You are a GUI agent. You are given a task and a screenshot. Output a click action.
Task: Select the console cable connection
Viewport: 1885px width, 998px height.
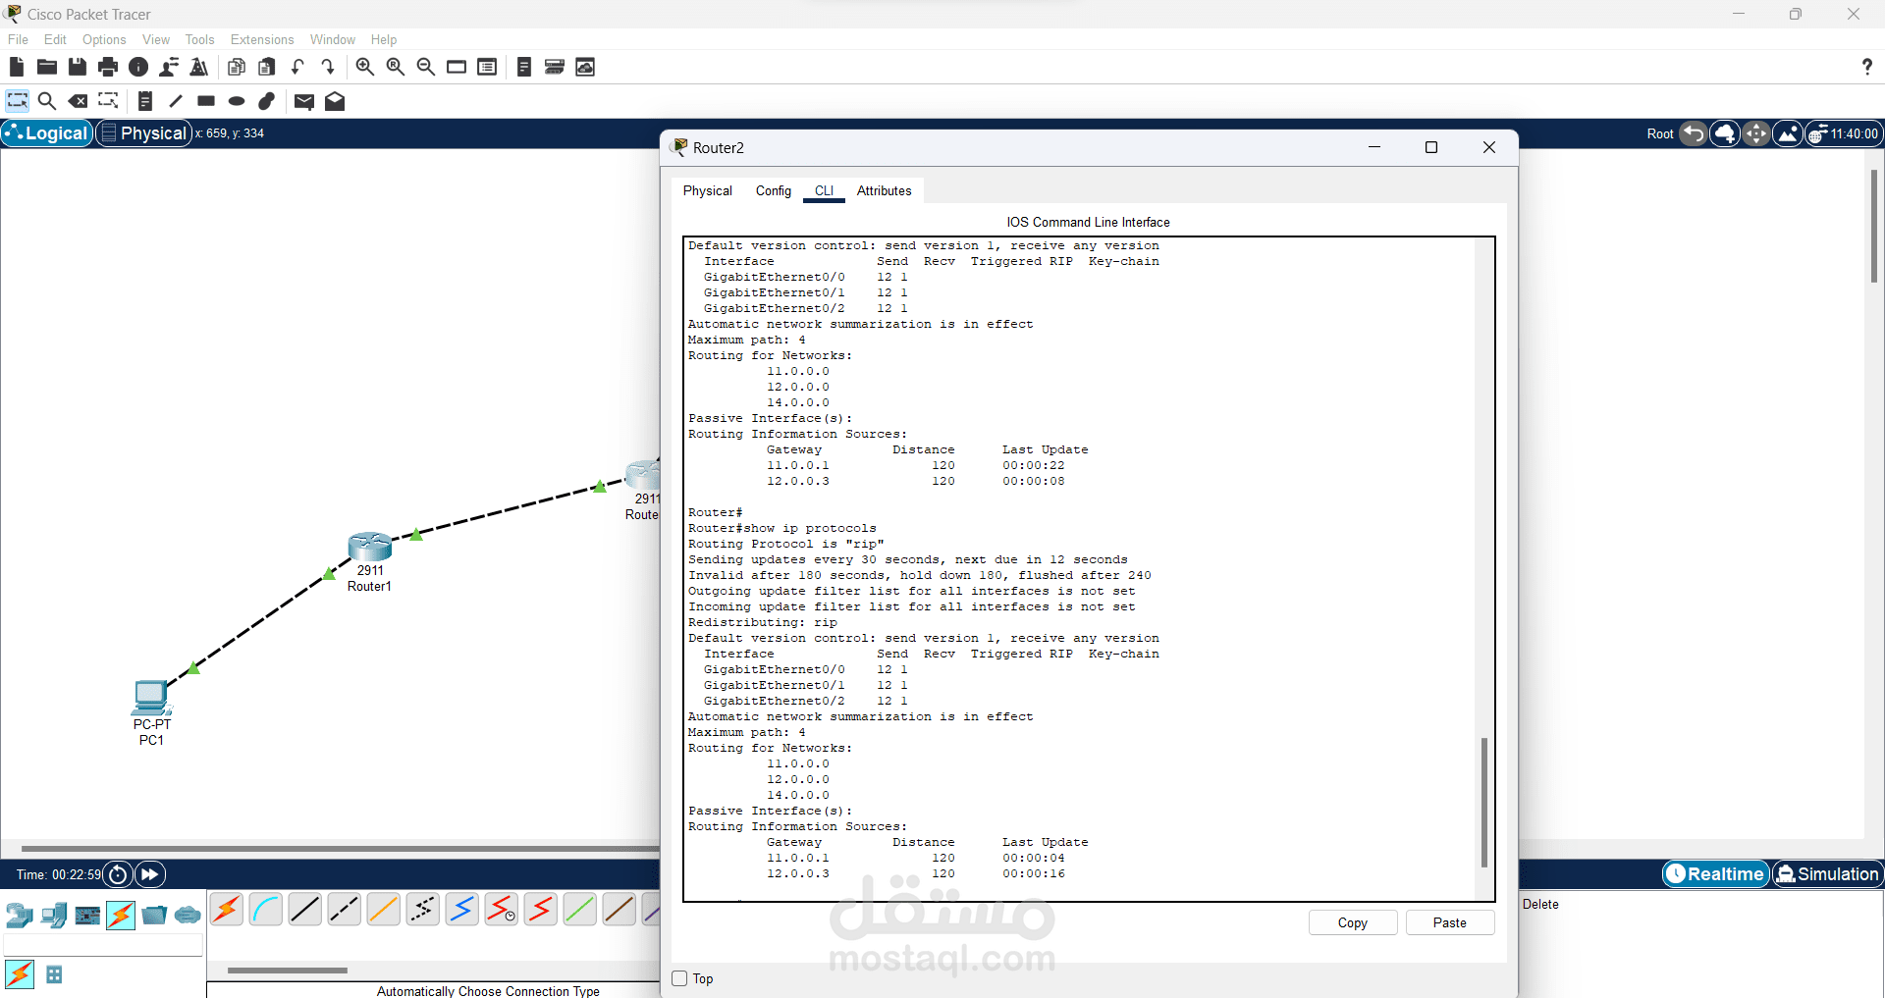click(x=266, y=910)
